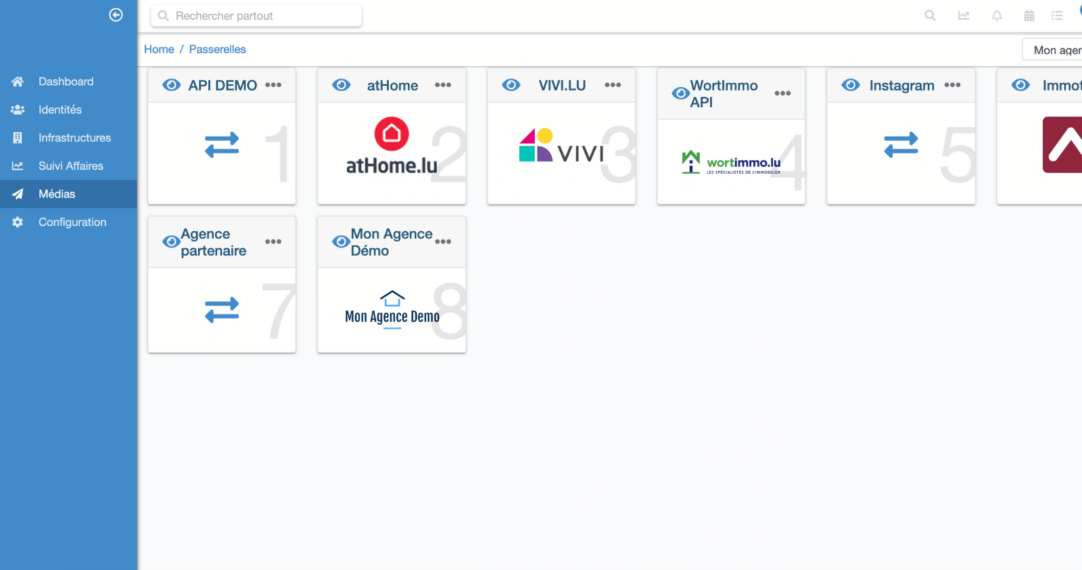Image resolution: width=1082 pixels, height=570 pixels.
Task: Open Configuration in the sidebar
Action: click(x=72, y=222)
